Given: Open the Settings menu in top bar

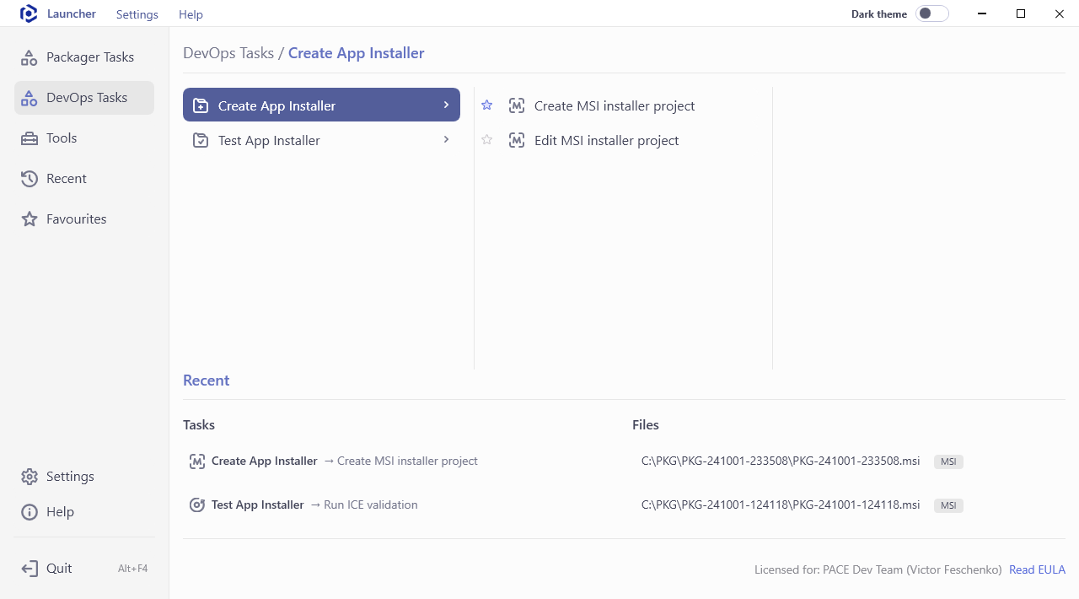Looking at the screenshot, I should [137, 14].
